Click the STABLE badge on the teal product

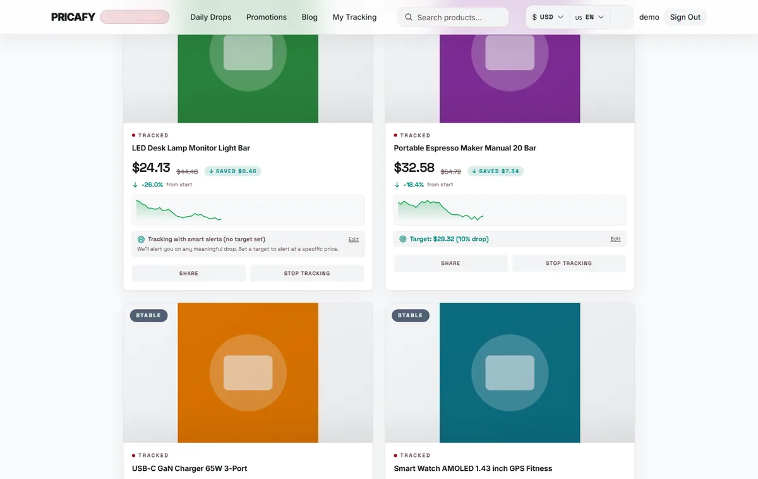point(411,315)
